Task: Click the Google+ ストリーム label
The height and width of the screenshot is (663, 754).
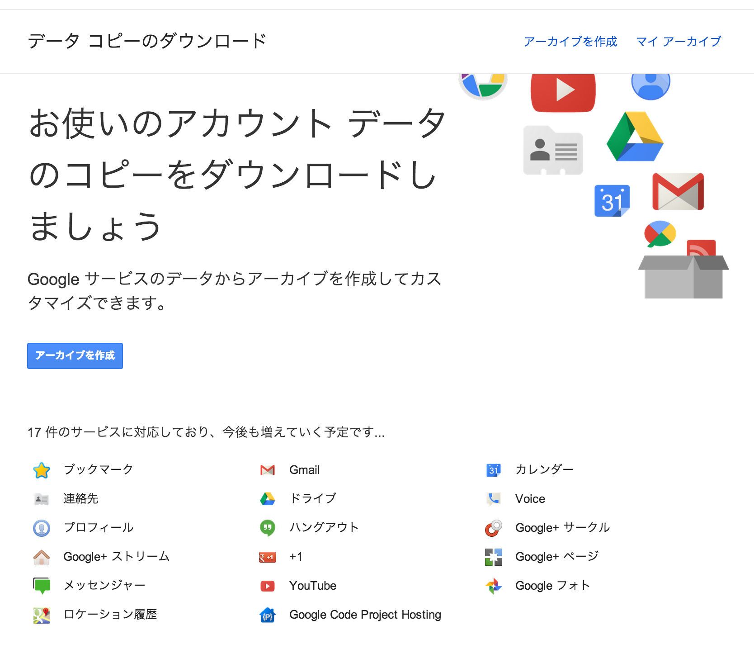Action: point(117,556)
